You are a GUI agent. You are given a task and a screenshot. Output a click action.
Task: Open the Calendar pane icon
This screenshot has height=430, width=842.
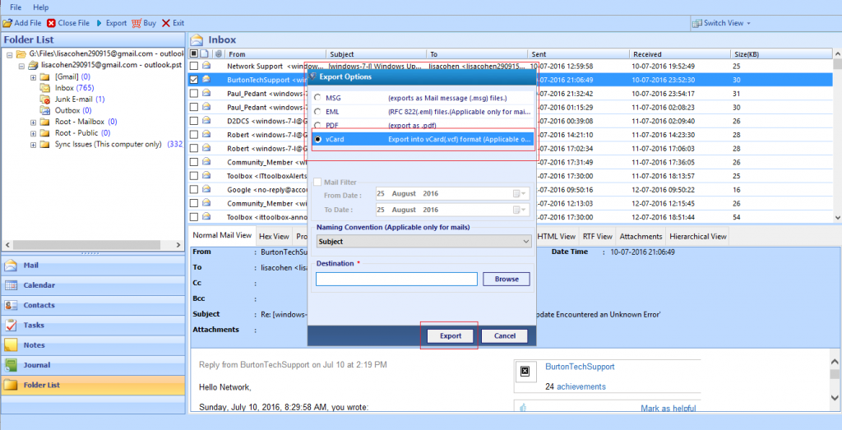click(10, 285)
